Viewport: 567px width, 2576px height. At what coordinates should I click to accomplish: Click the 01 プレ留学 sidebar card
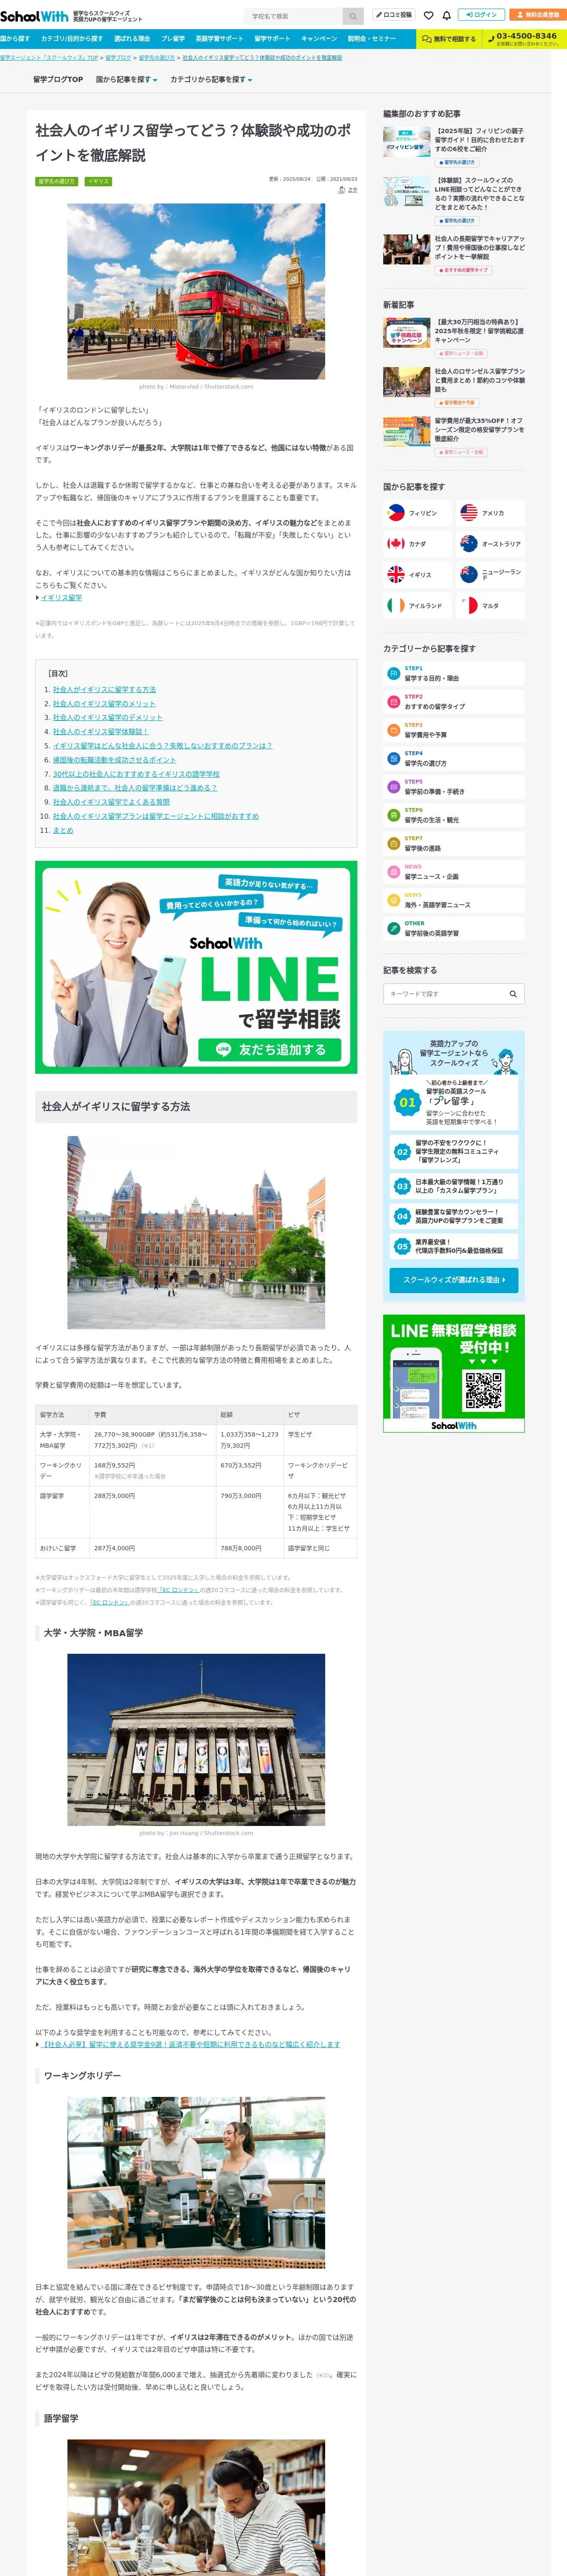[454, 1102]
